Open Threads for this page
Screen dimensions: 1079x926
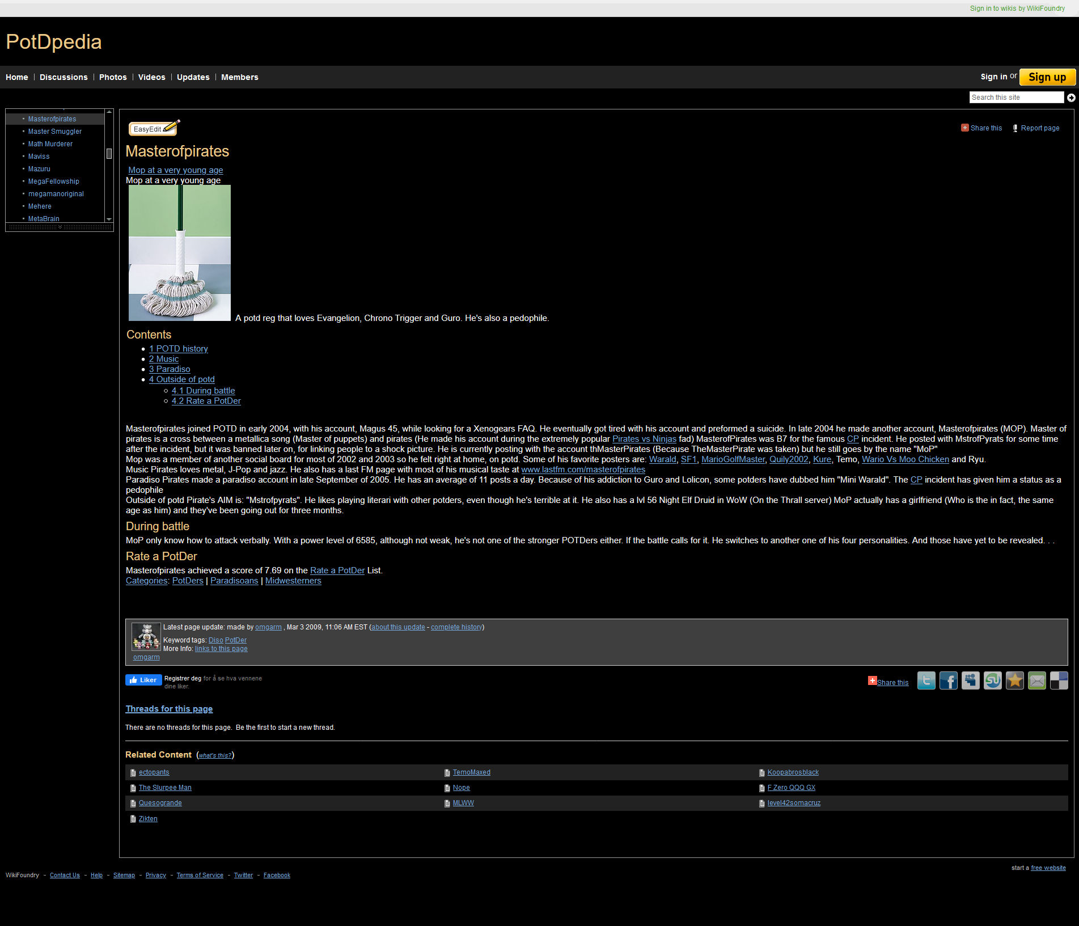169,709
